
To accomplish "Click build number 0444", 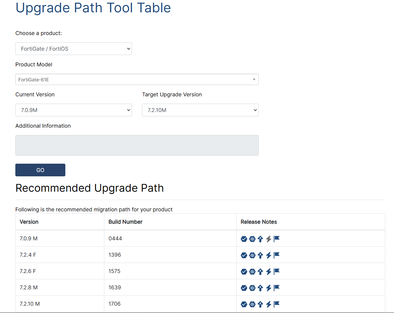I will tap(115, 238).
